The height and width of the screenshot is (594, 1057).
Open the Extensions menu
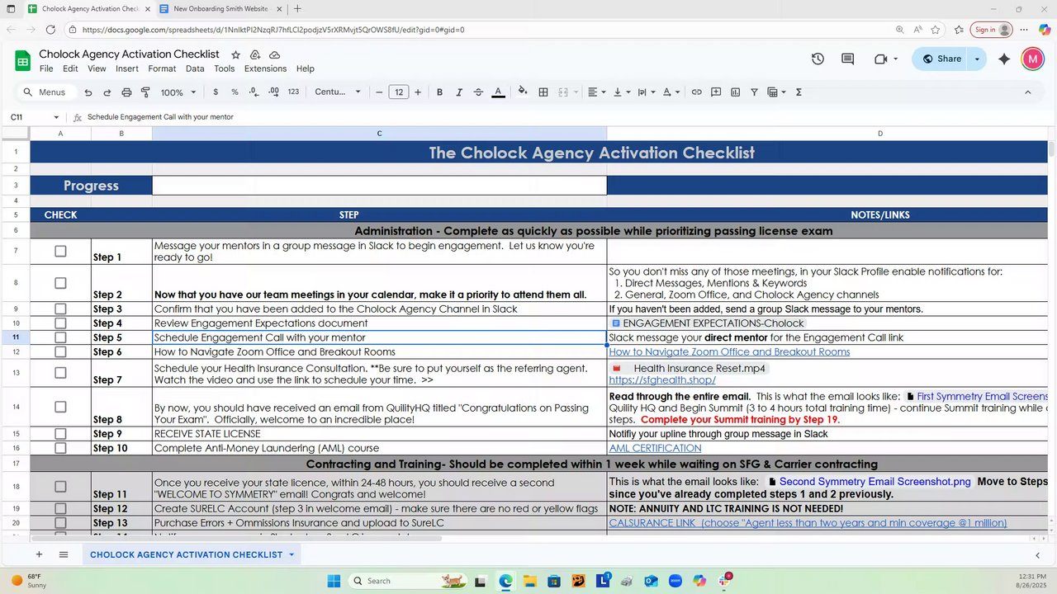265,68
